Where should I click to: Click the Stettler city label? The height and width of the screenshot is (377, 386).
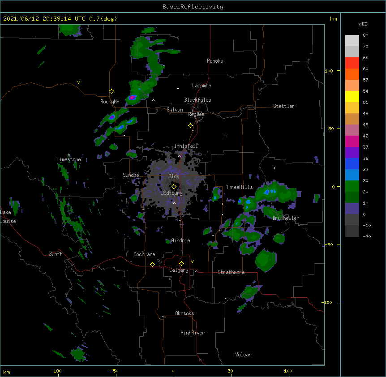284,106
